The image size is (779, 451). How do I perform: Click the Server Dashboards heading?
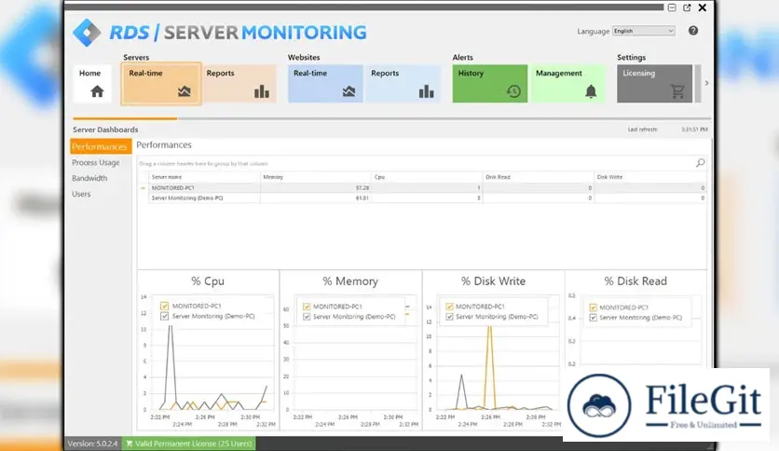pyautogui.click(x=105, y=130)
